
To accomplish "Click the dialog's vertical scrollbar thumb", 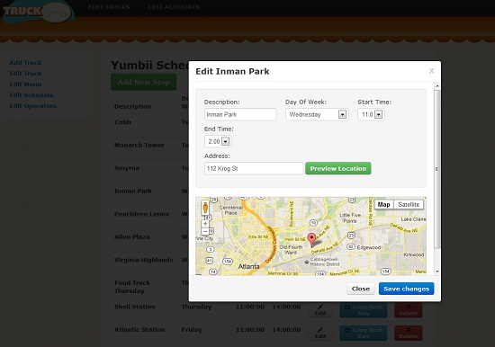I will [437, 169].
